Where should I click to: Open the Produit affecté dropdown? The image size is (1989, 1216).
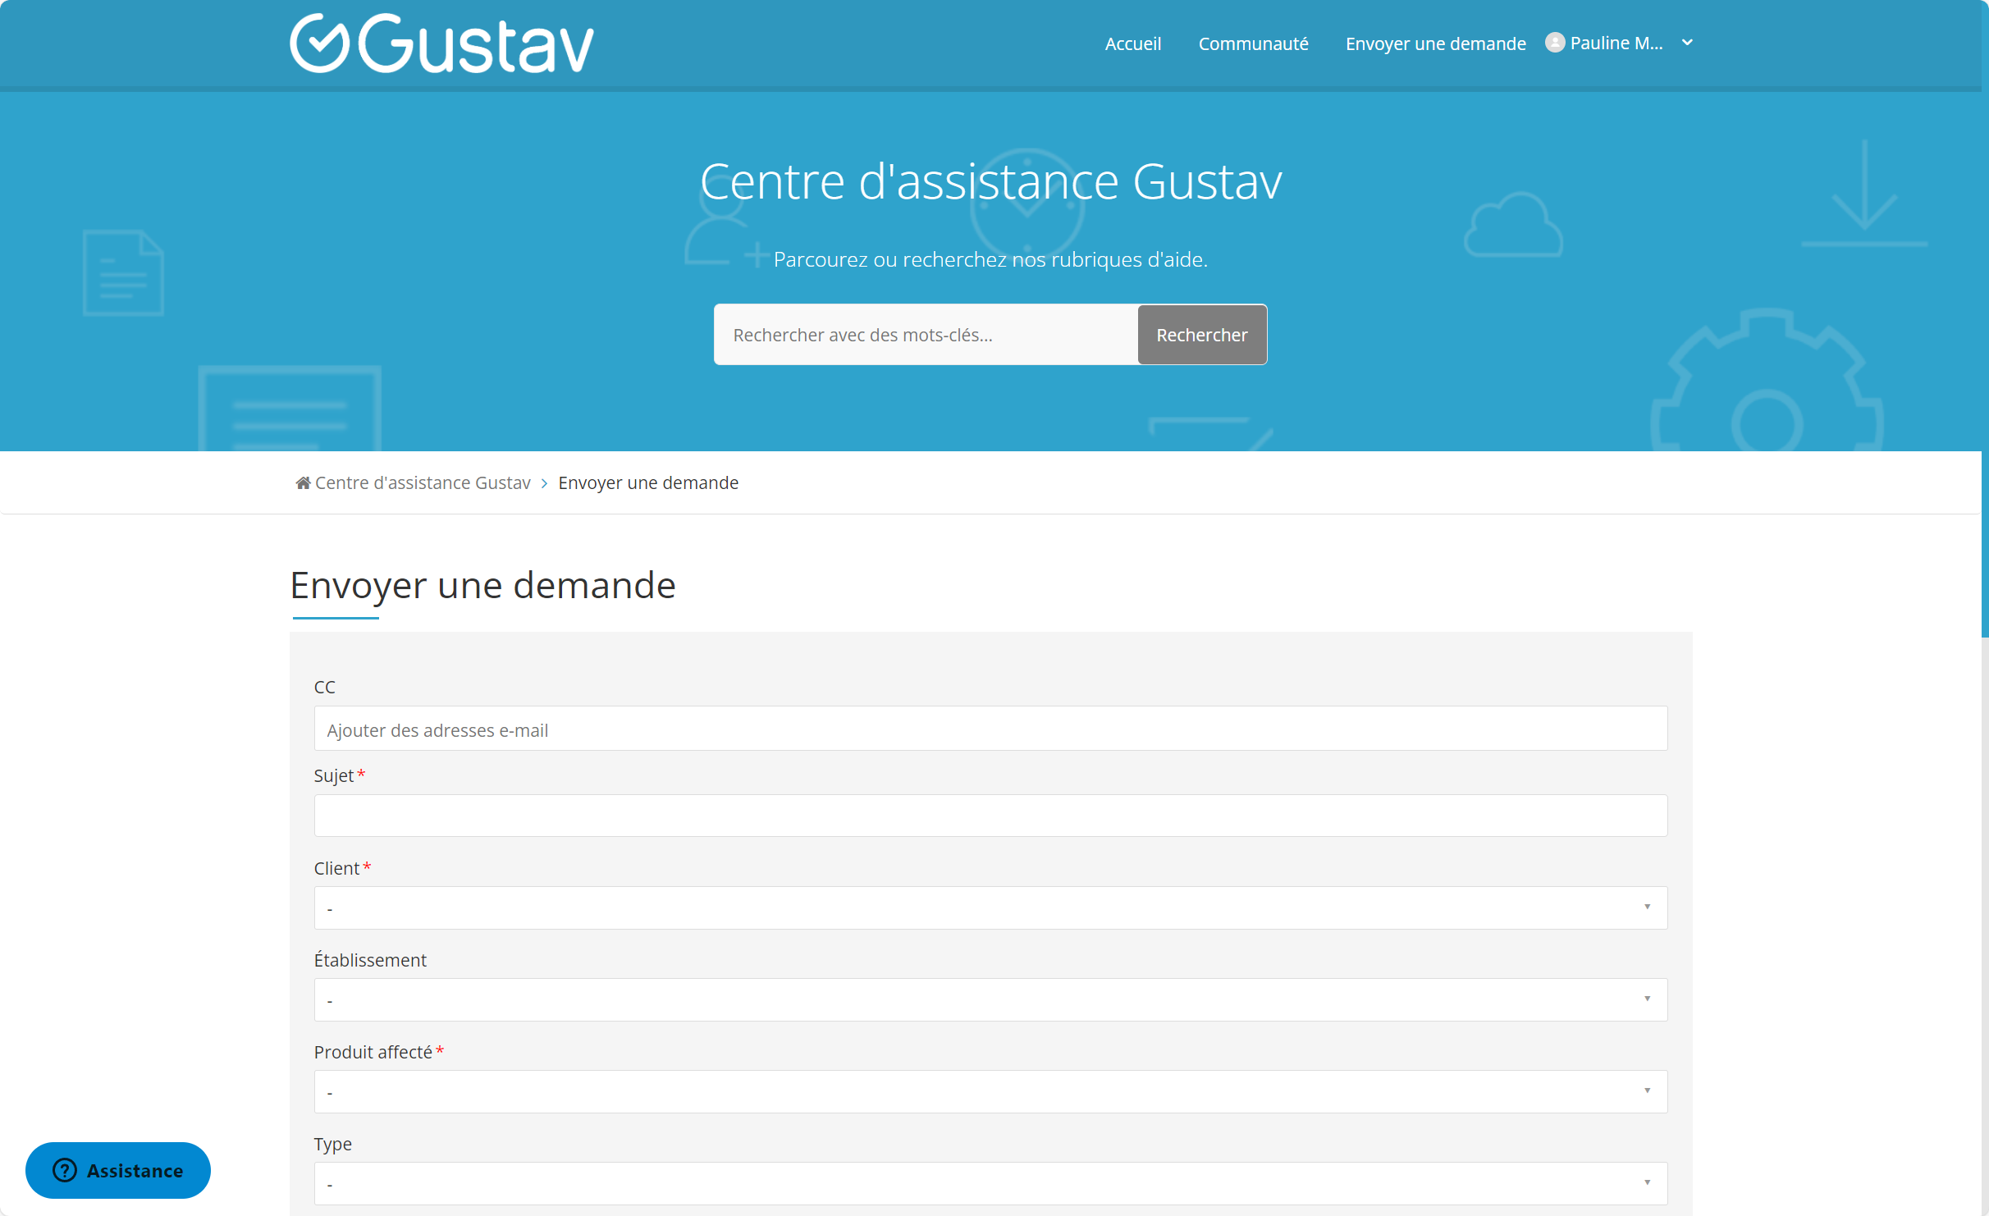(x=990, y=1091)
